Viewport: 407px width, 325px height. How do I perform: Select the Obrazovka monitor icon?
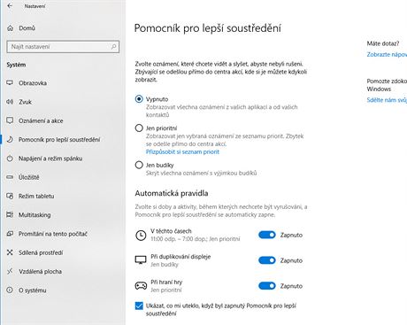click(x=10, y=82)
